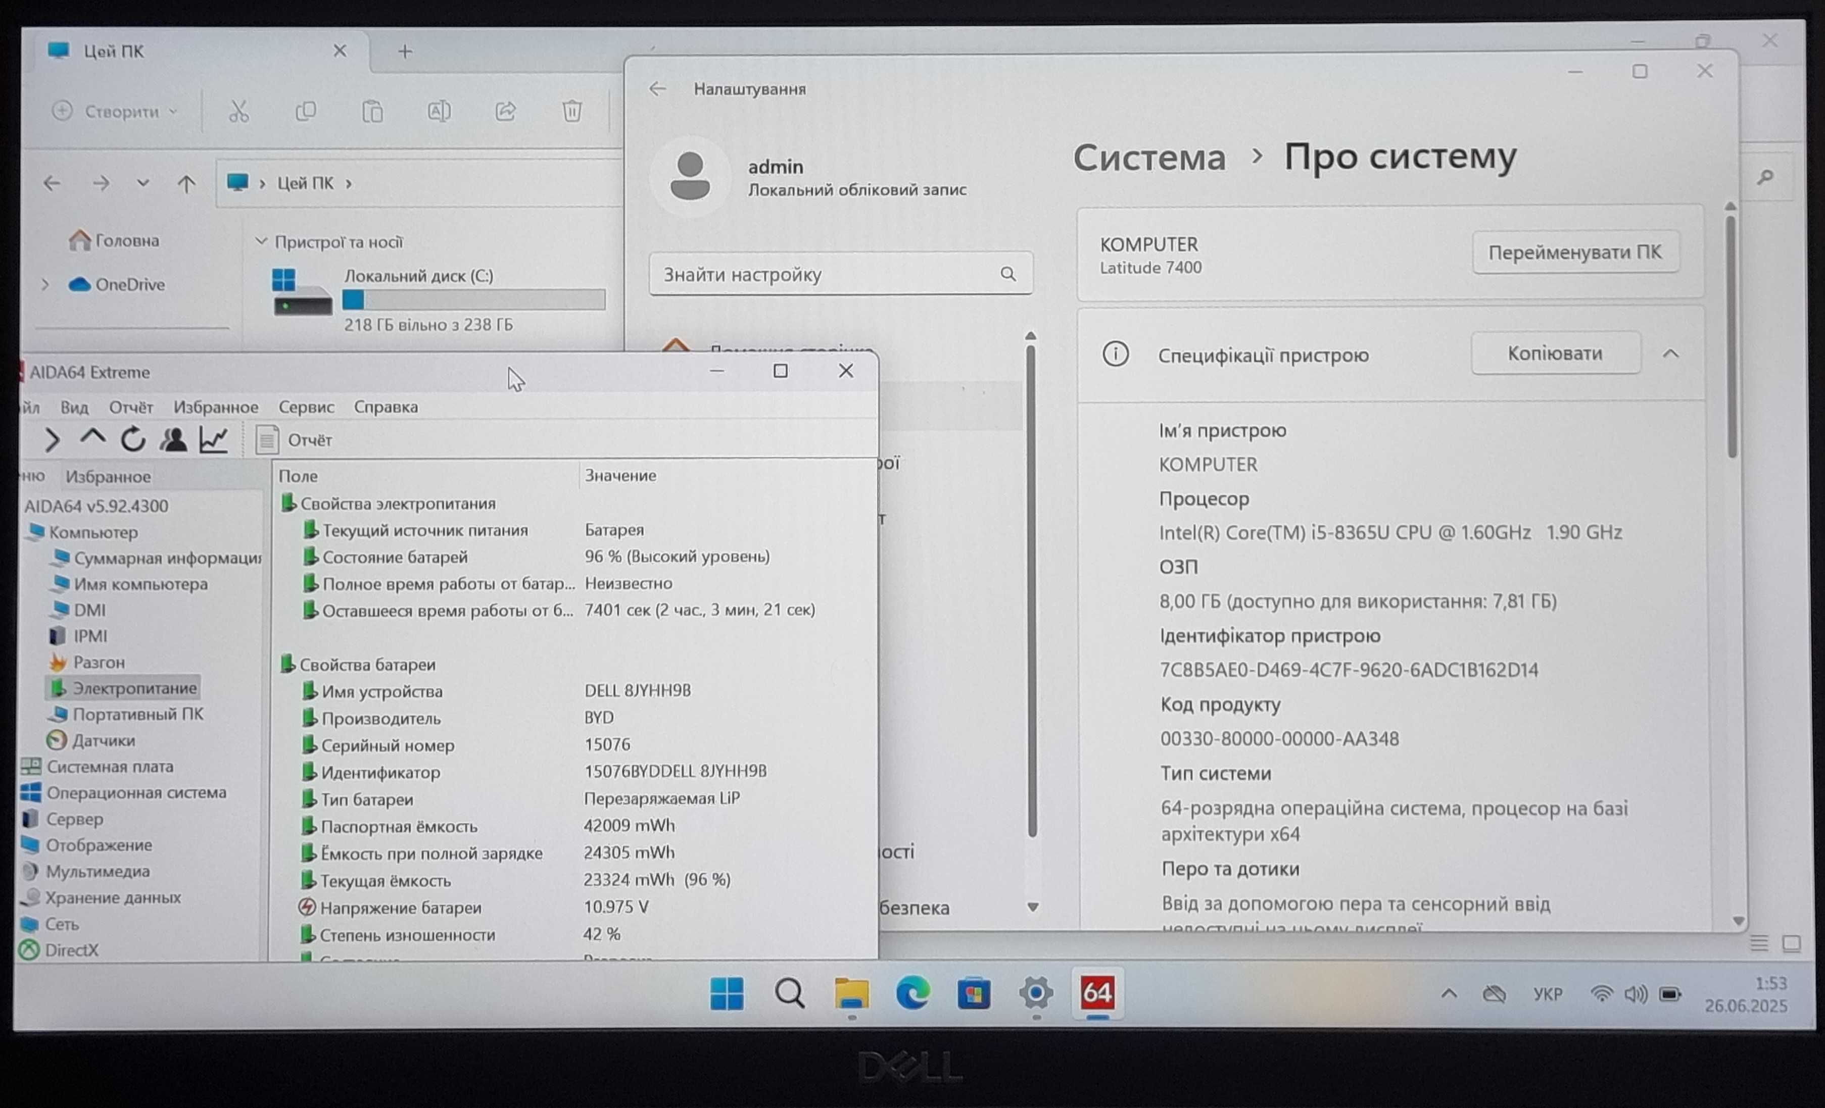The height and width of the screenshot is (1108, 1825).
Task: Open the Избранное menu in AIDA64
Action: pos(216,407)
